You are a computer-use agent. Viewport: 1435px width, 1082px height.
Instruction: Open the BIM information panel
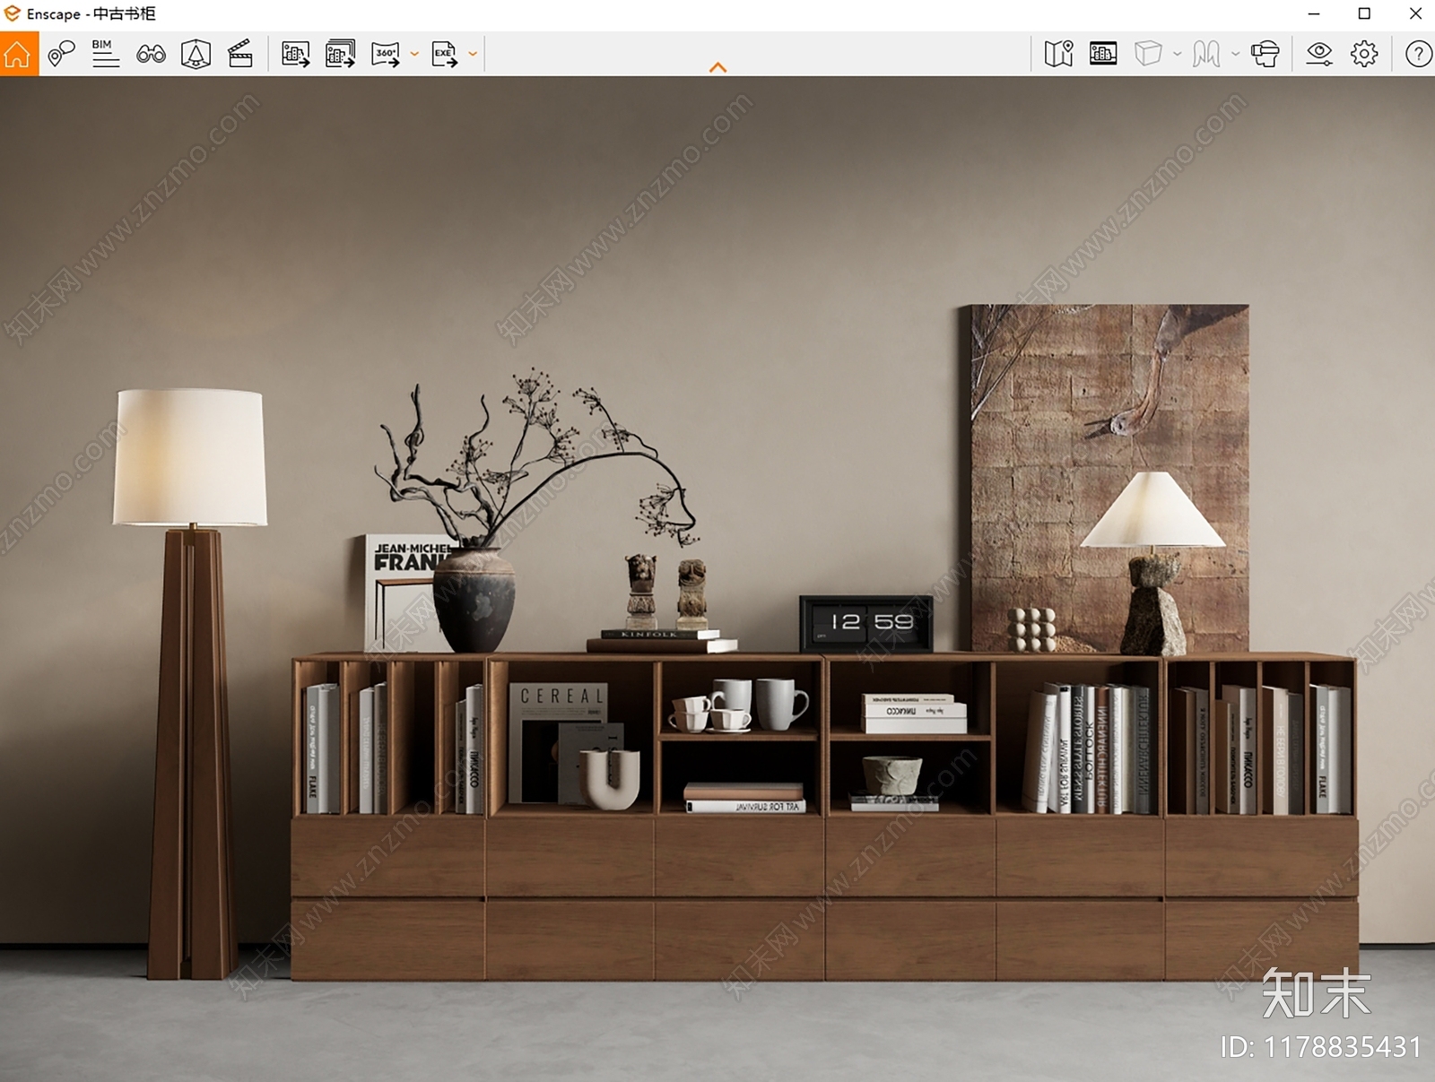[x=105, y=54]
